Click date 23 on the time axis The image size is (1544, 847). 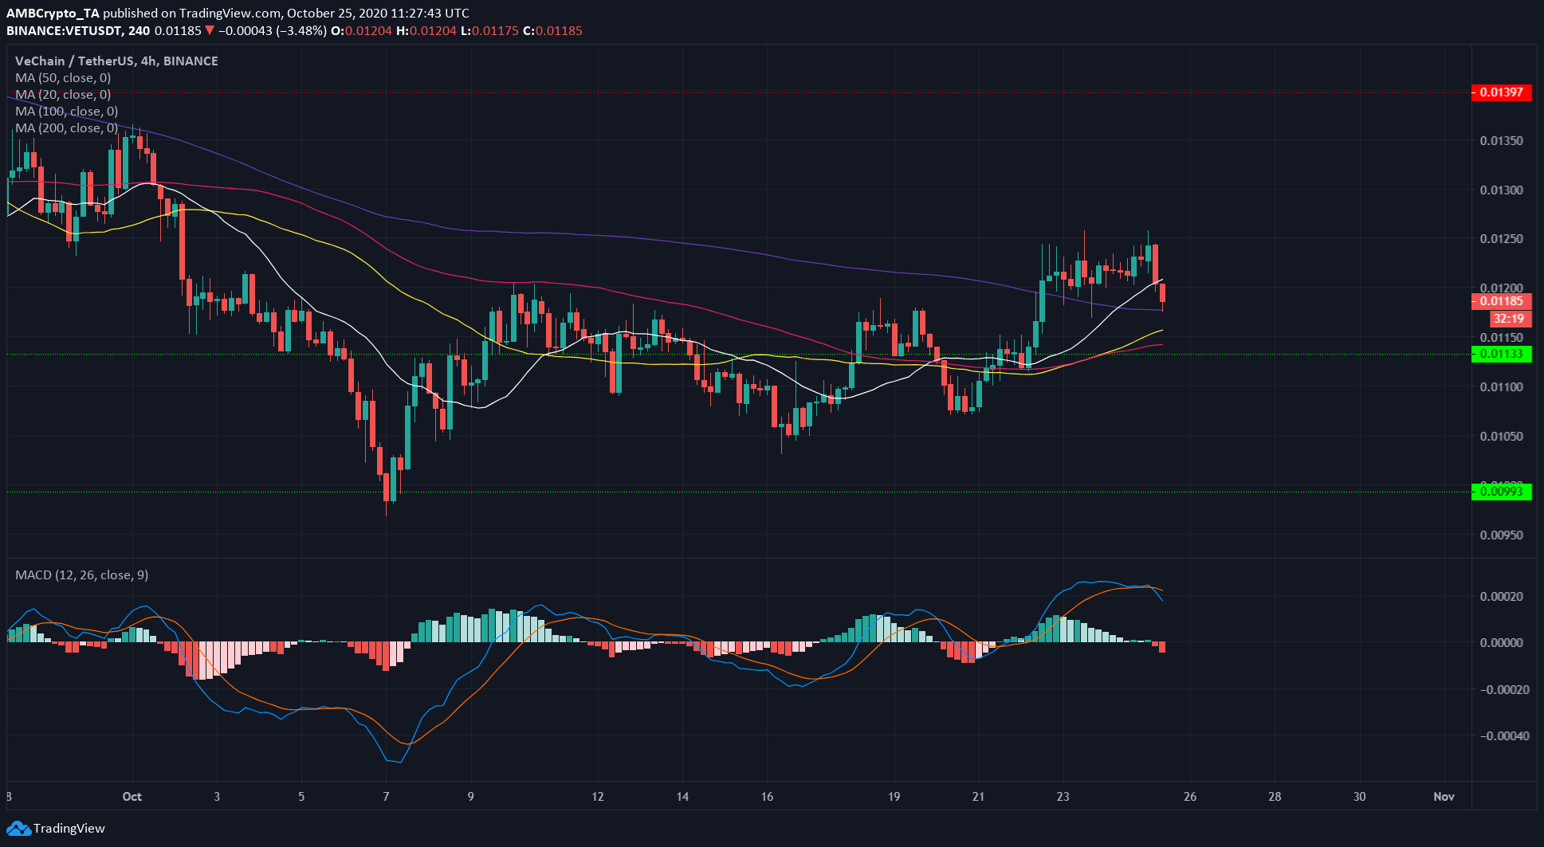click(1063, 797)
